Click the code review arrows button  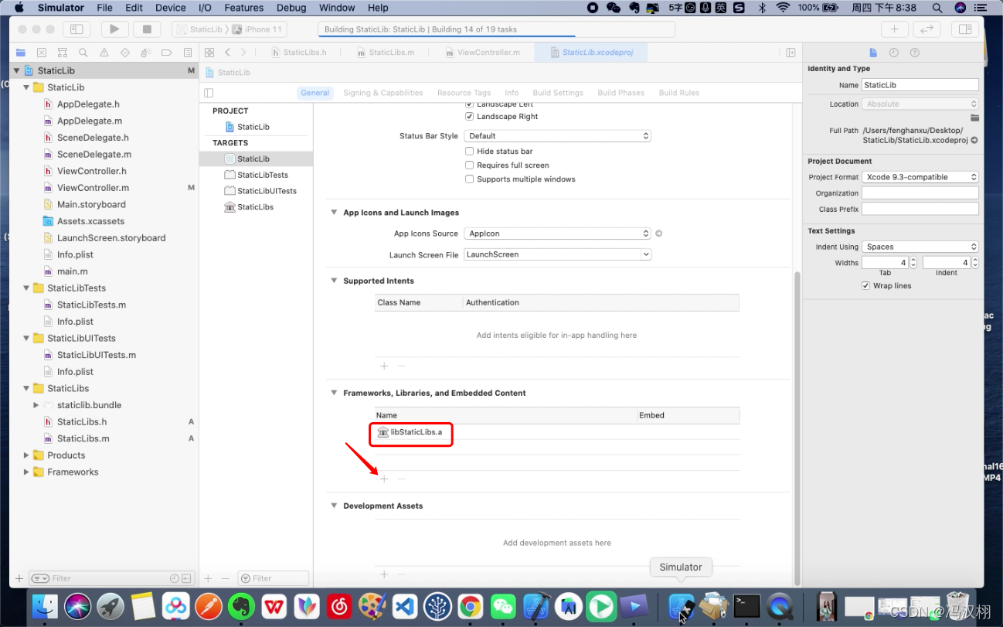[926, 29]
